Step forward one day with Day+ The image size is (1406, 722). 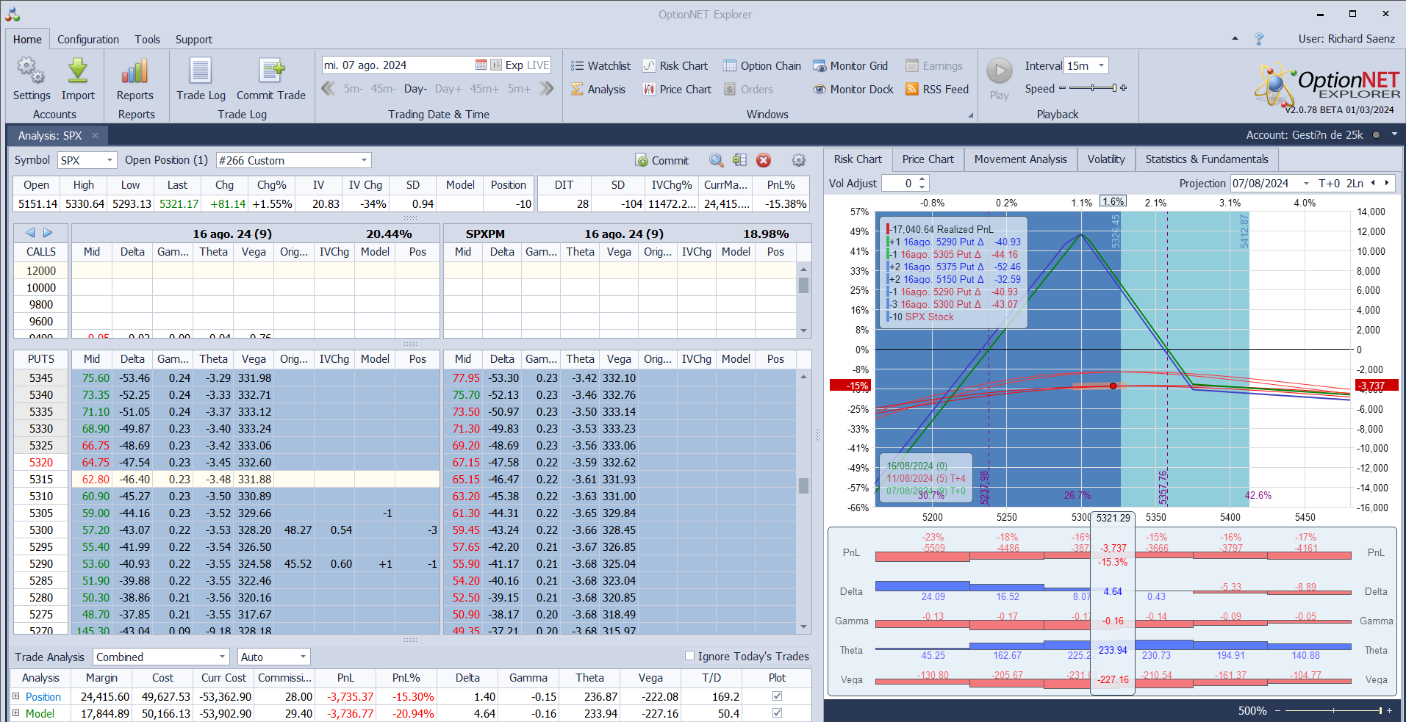click(x=448, y=89)
